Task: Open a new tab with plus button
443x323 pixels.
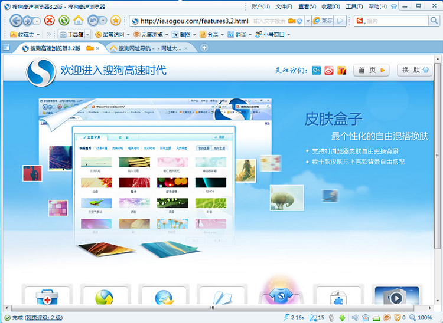Action: [204, 48]
